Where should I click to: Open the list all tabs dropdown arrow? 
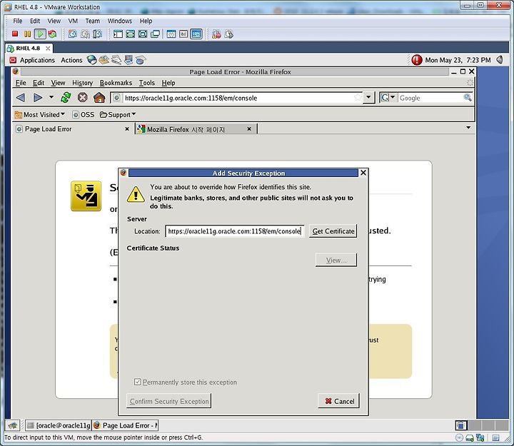468,128
